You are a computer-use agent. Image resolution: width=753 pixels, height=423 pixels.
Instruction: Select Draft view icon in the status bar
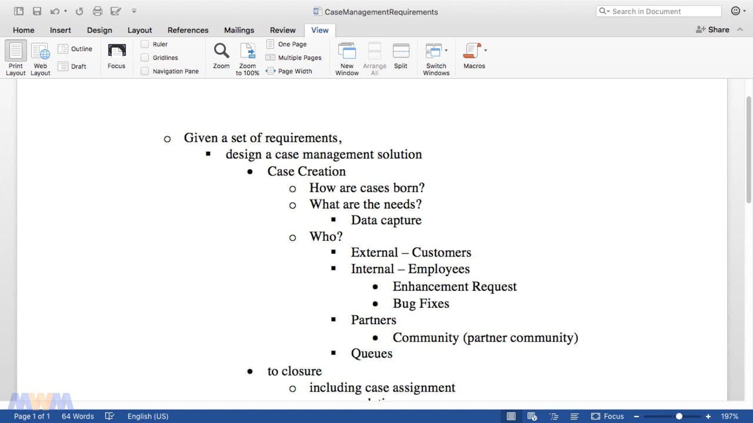pos(575,416)
